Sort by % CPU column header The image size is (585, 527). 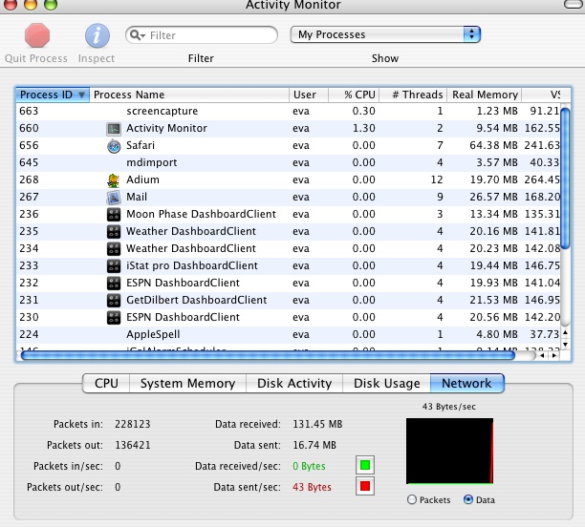click(x=354, y=95)
